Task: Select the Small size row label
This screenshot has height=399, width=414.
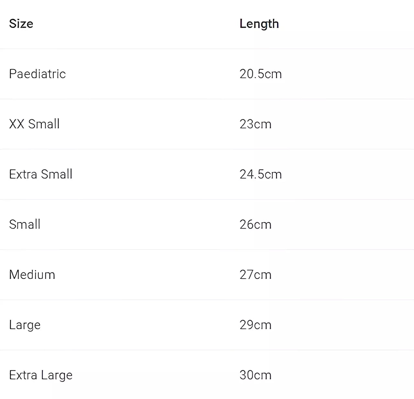Action: pos(25,225)
